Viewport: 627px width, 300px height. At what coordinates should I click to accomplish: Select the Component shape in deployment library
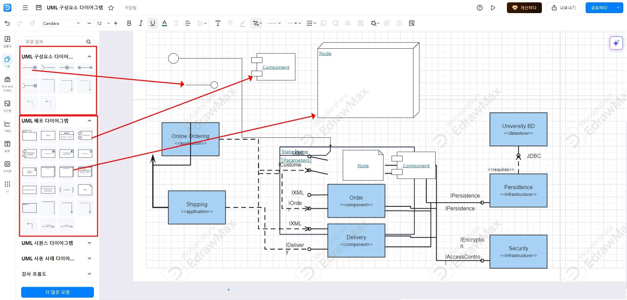[x=85, y=135]
